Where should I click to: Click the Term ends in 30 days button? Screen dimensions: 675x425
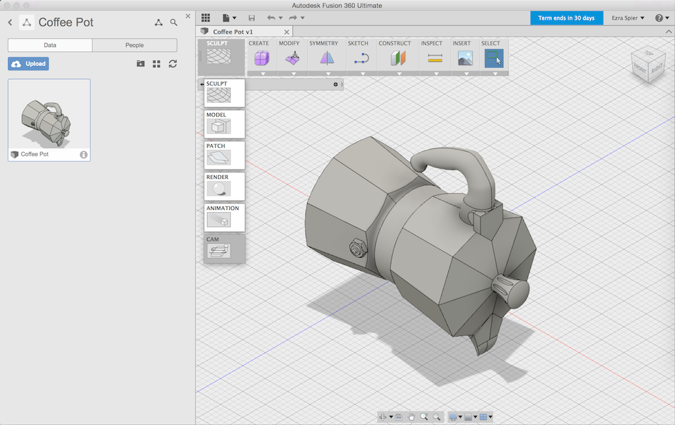[566, 18]
